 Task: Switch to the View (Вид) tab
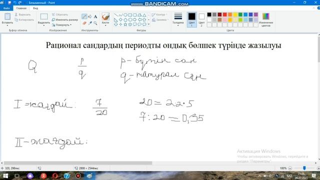point(35,8)
